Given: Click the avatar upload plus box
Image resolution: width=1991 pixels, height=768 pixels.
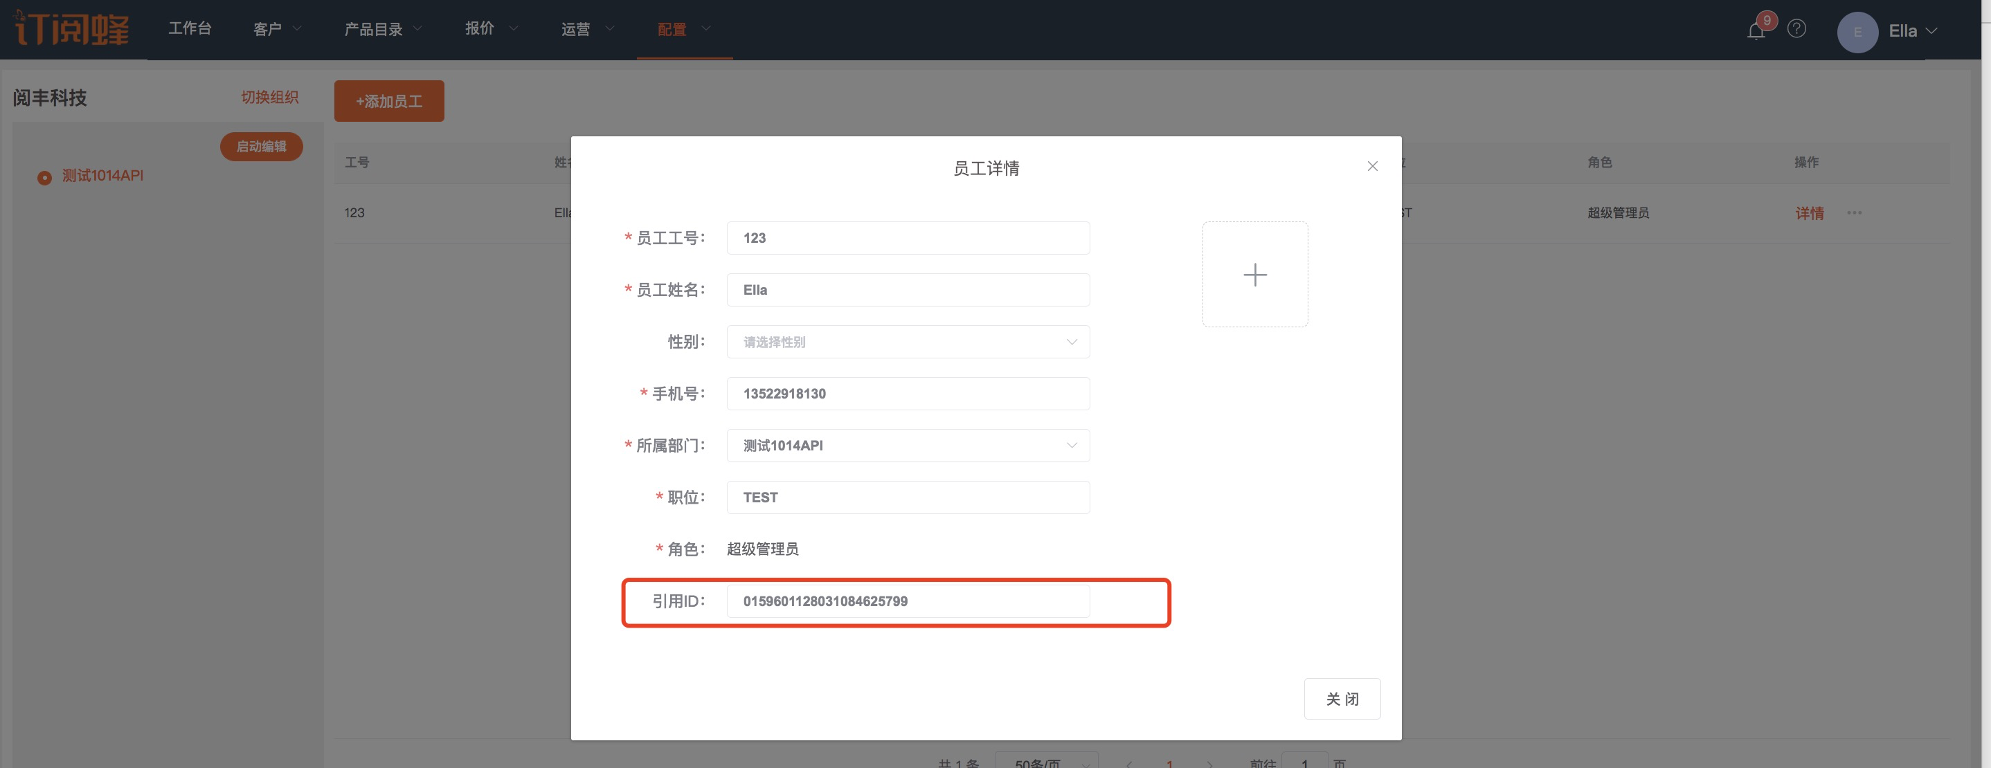Looking at the screenshot, I should click(1254, 275).
